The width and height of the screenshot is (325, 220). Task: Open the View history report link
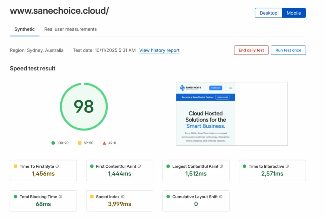[x=159, y=50]
